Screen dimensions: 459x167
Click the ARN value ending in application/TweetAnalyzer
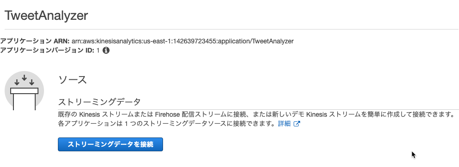[182, 41]
